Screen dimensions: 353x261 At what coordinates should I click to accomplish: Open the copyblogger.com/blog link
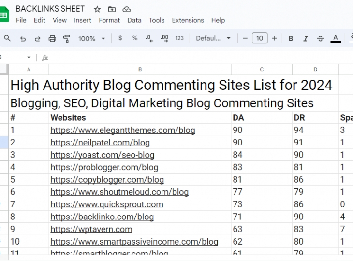(x=107, y=179)
